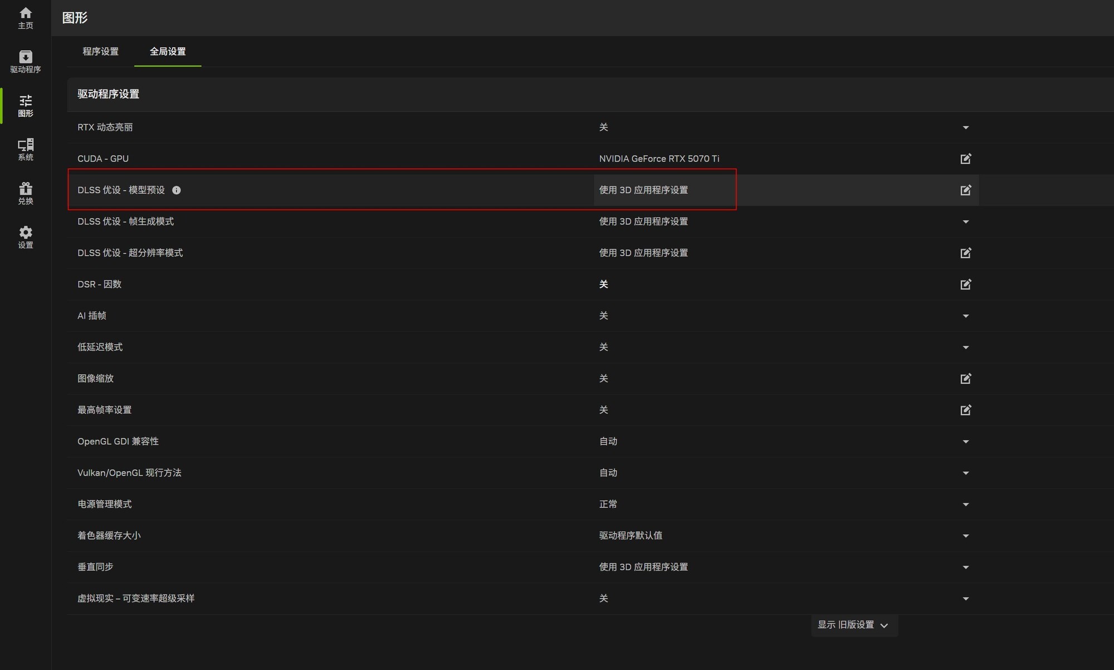Open the 垂直同步 dropdown arrow
1114x670 pixels.
point(966,568)
